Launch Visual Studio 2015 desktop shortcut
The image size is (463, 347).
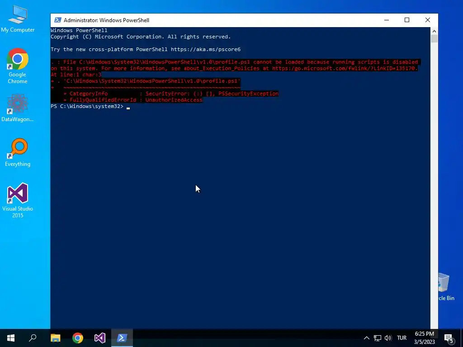pos(18,200)
